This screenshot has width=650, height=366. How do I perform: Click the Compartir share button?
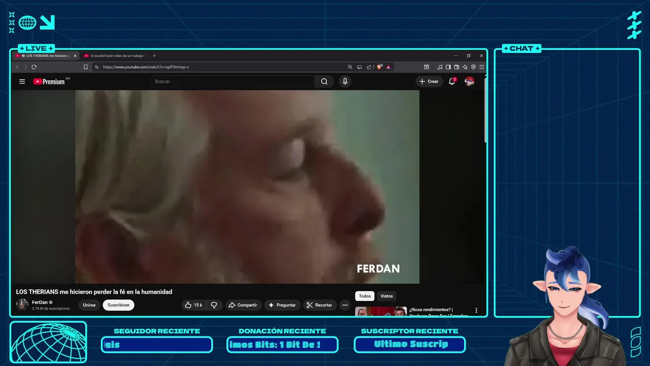[x=243, y=305]
